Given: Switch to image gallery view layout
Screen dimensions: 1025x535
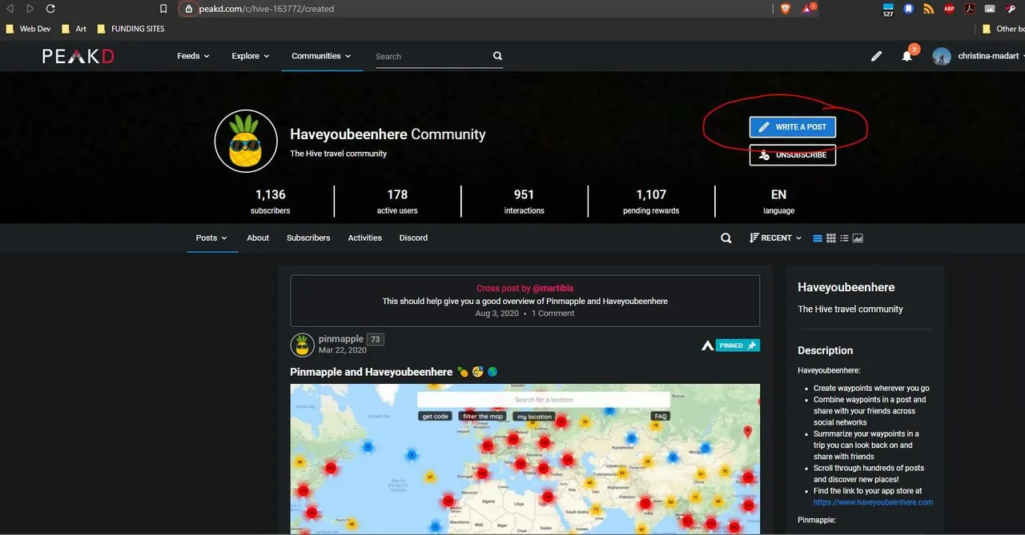Looking at the screenshot, I should 858,238.
